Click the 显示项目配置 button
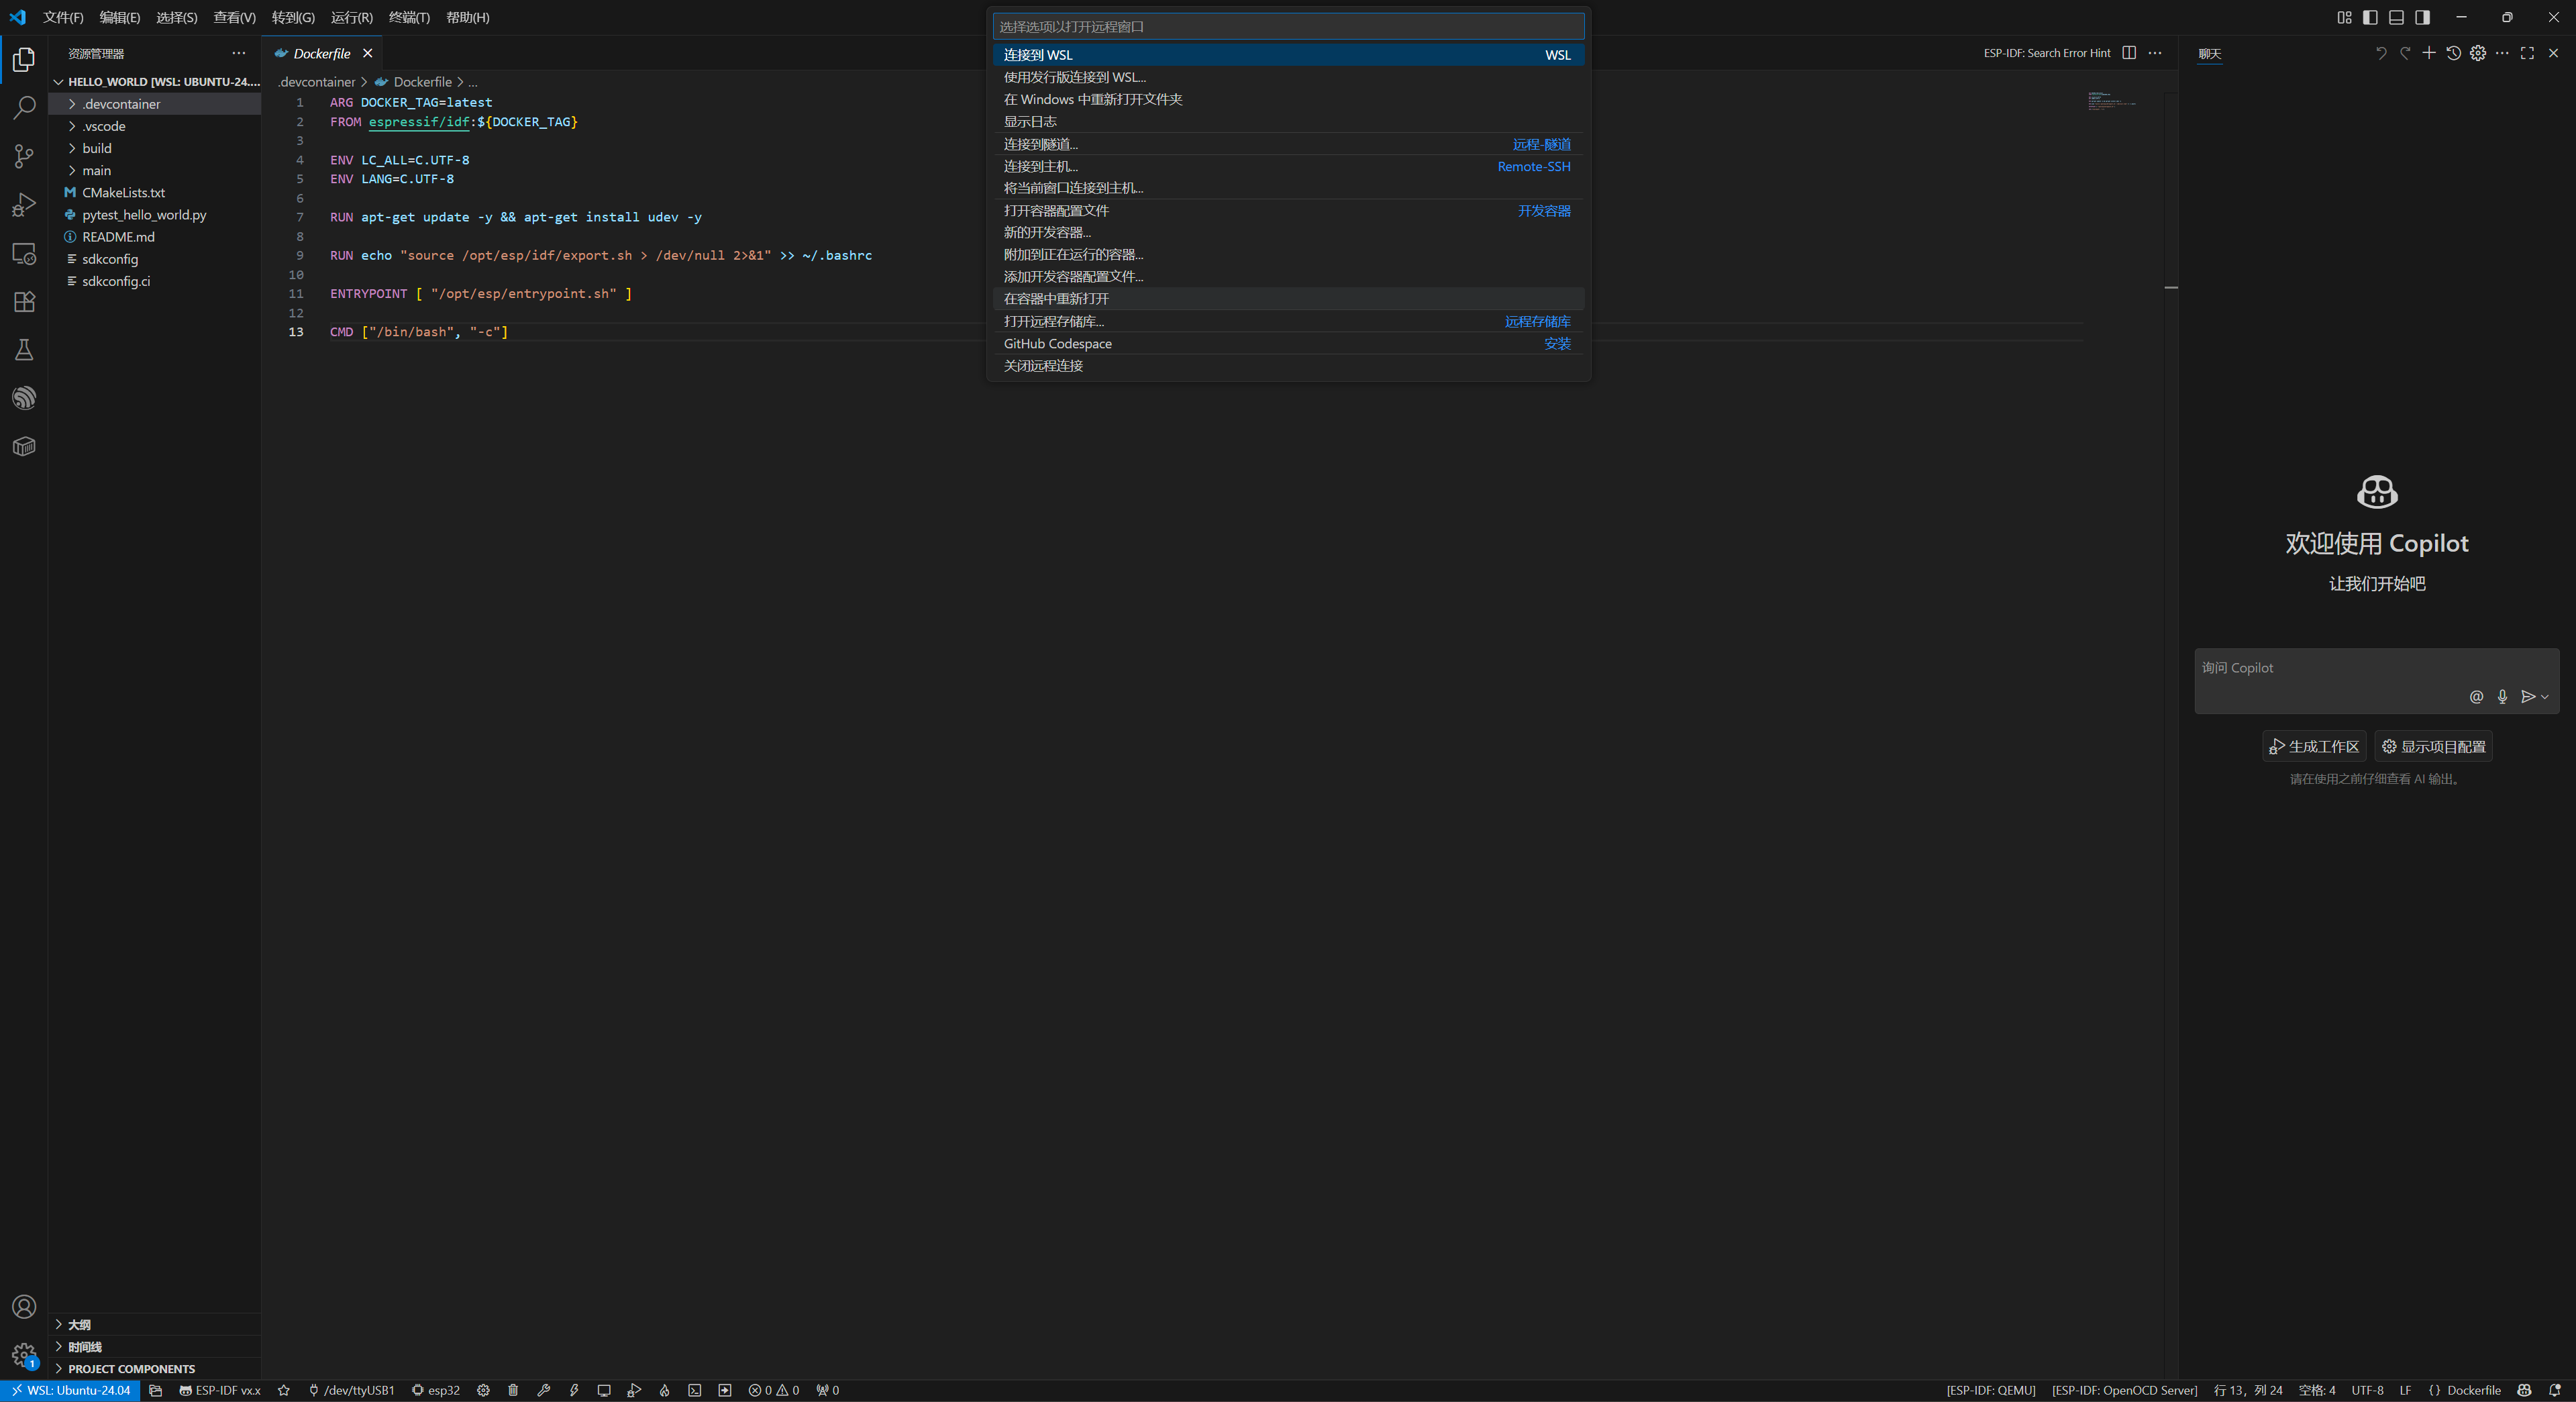The image size is (2576, 1402). point(2433,747)
